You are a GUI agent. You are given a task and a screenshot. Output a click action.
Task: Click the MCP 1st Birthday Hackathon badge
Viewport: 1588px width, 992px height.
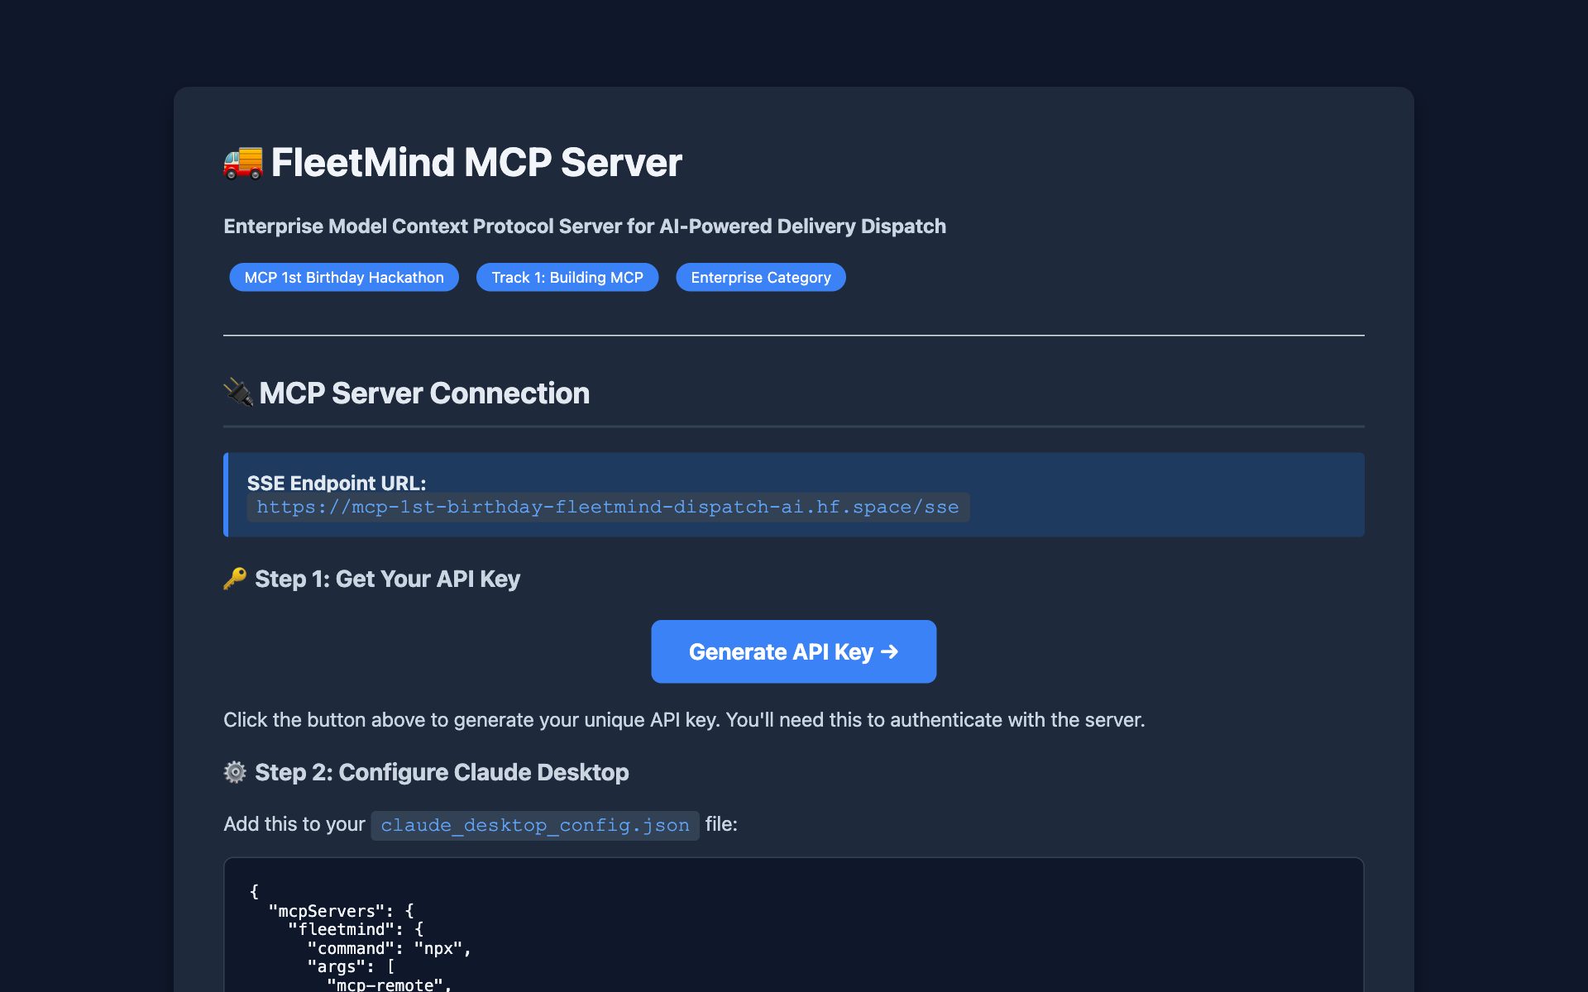coord(344,278)
